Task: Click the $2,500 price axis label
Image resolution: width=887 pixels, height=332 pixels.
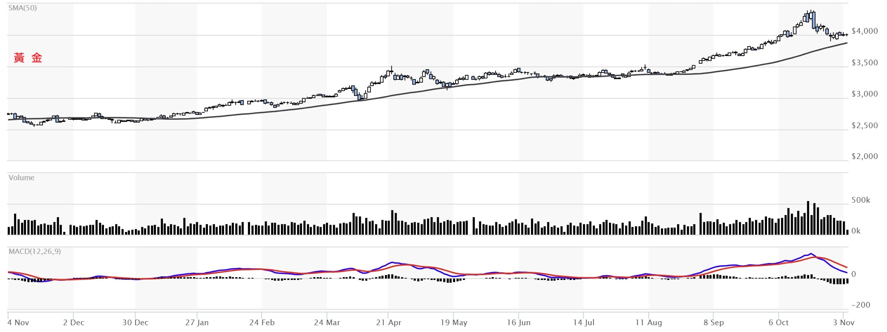Action: tap(865, 126)
